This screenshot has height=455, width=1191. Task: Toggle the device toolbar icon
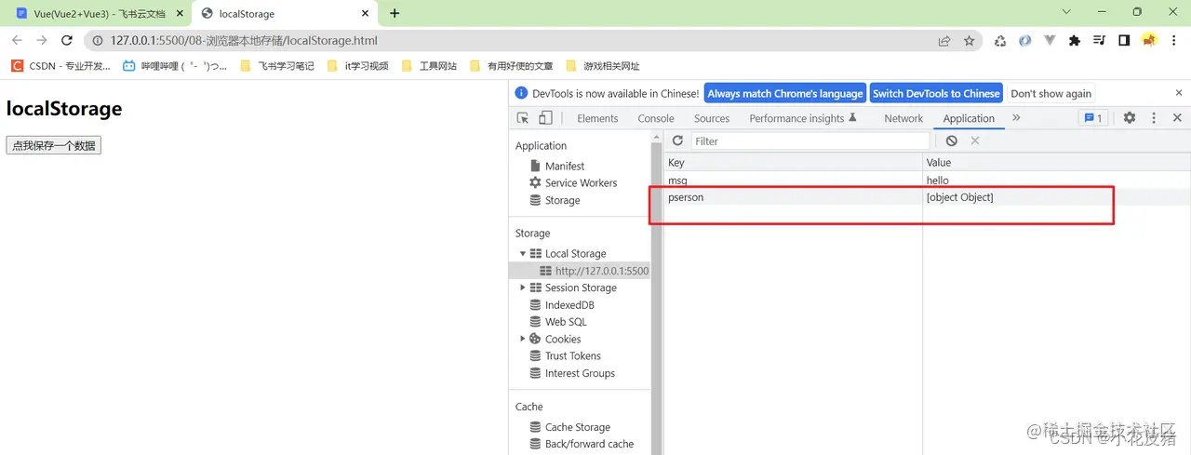click(x=545, y=118)
